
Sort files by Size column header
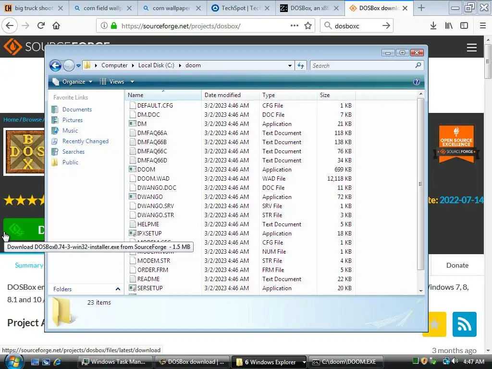[x=336, y=95]
